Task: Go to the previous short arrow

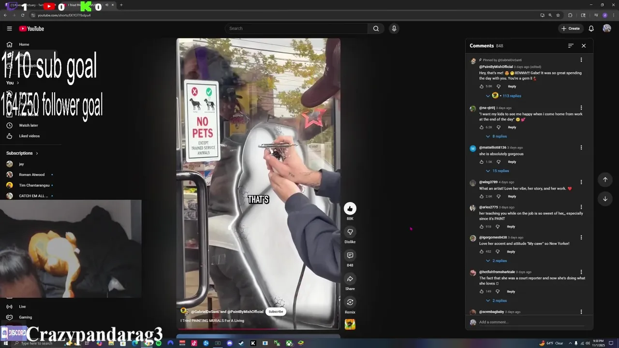Action: click(x=605, y=179)
